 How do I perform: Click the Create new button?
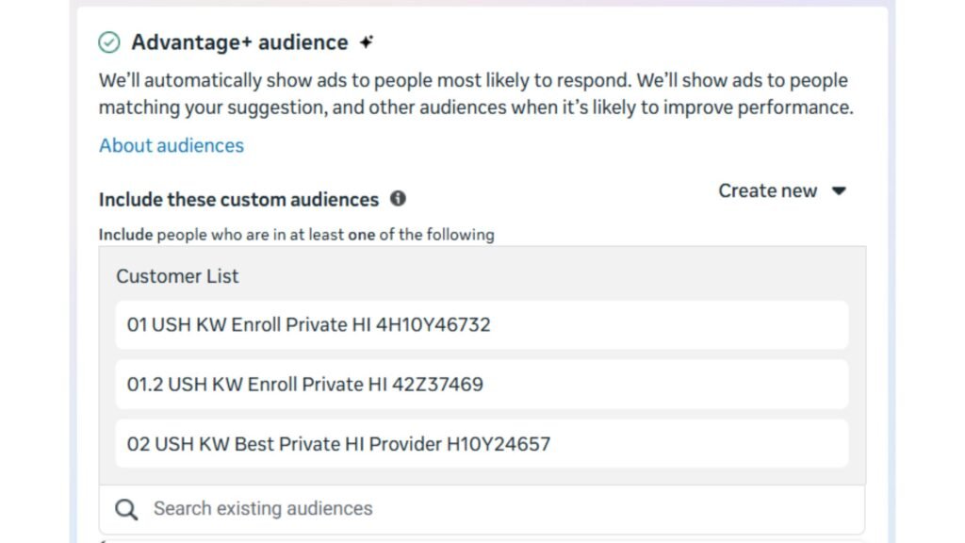pyautogui.click(x=768, y=190)
